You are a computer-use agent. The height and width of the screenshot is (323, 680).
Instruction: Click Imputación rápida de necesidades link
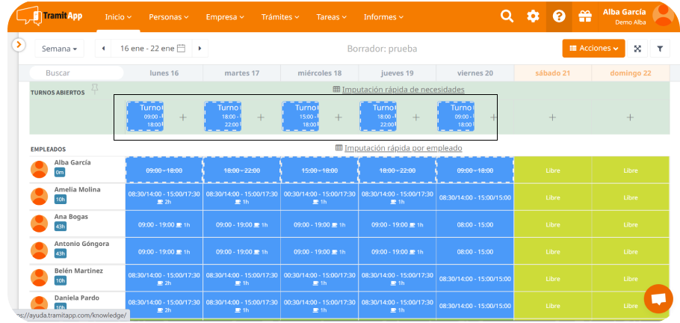point(399,90)
